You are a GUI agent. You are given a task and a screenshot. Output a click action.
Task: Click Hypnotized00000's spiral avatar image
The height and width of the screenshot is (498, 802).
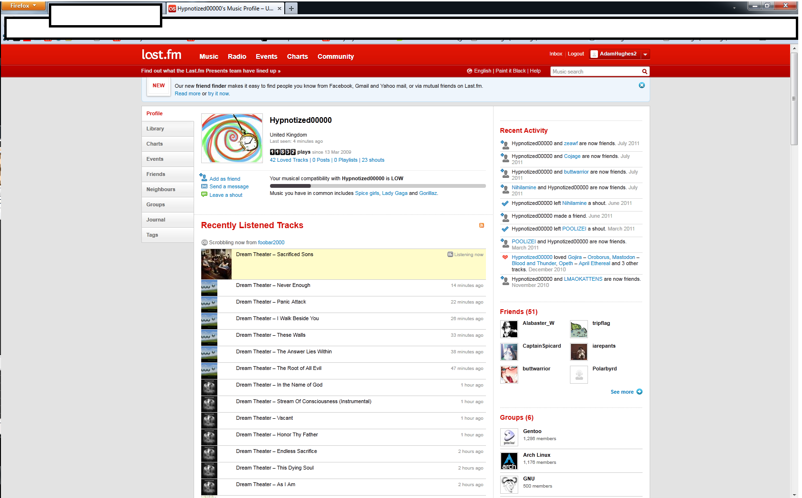pos(232,138)
